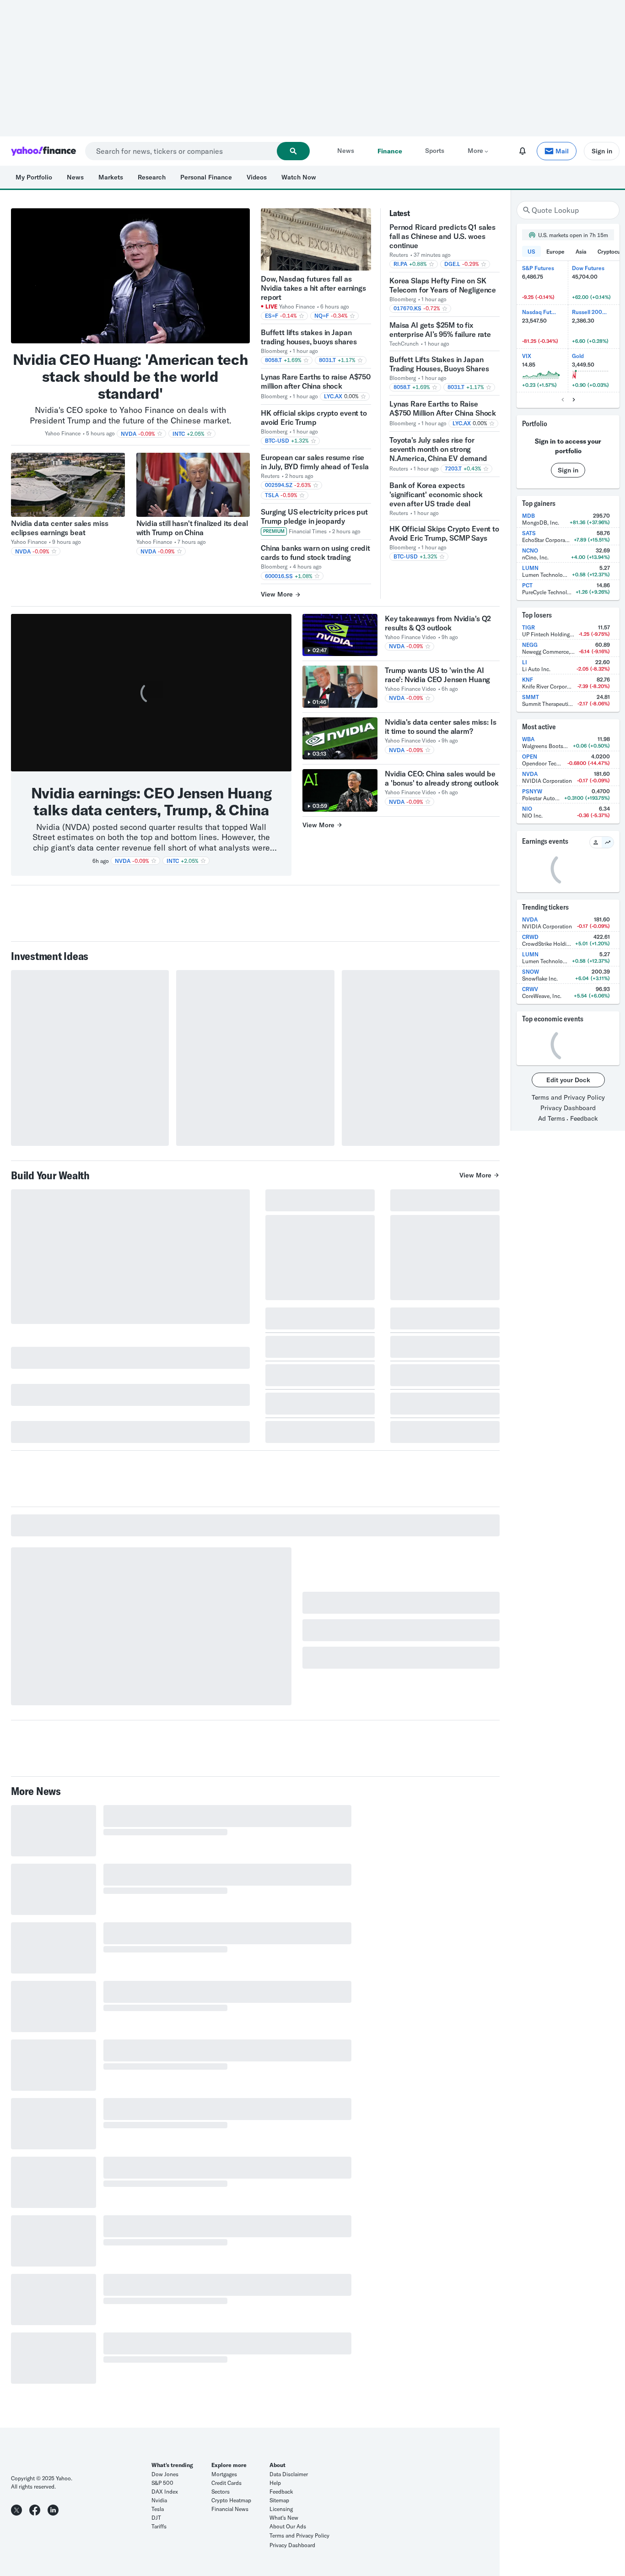Open the LinkedIn footer icon
The width and height of the screenshot is (625, 2576).
53,2510
